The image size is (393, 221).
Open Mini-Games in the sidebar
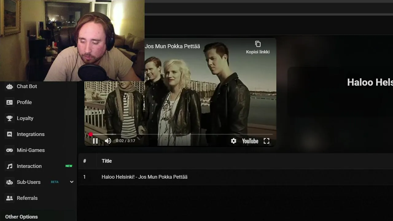point(31,150)
